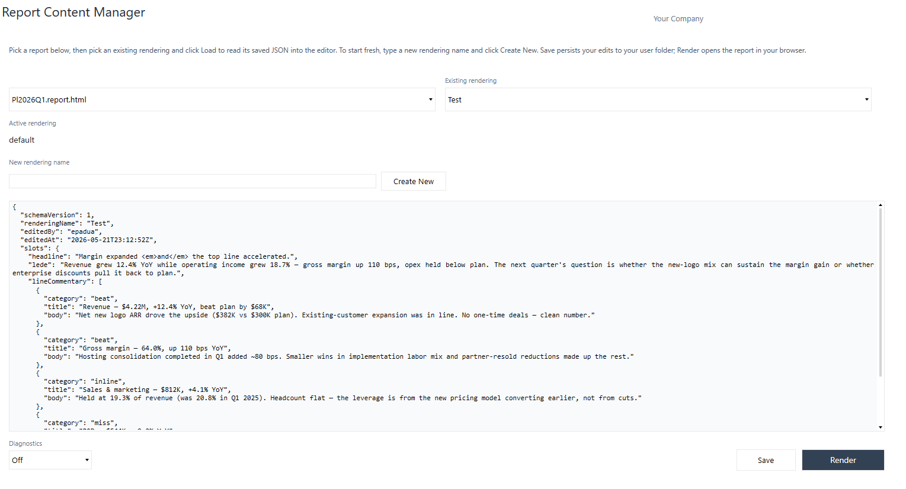The width and height of the screenshot is (906, 489).
Task: Click the "Report Content Manager" title
Action: point(73,12)
